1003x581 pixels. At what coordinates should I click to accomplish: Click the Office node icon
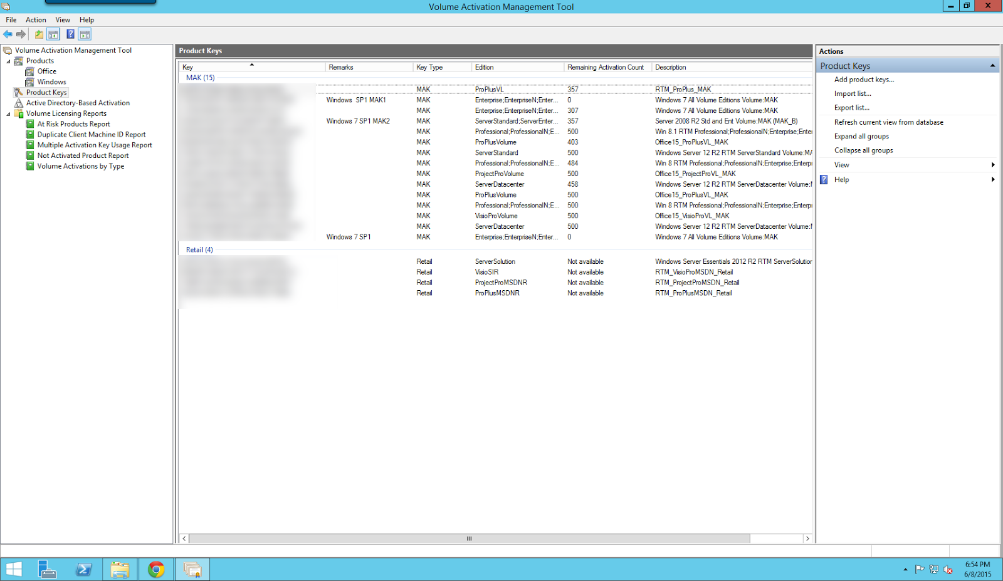click(29, 71)
